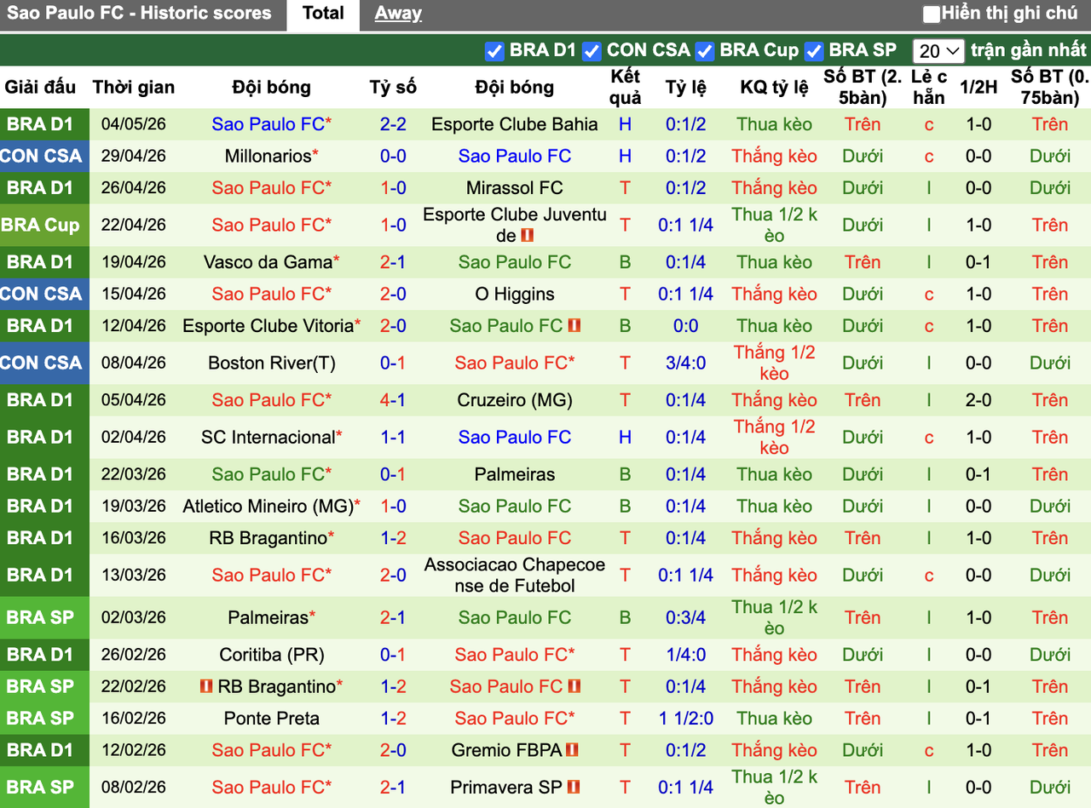Click red card icon before RB Bragantino on 22/02/26
The width and height of the screenshot is (1091, 808).
point(205,686)
